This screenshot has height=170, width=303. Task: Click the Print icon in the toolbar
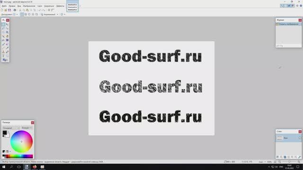pos(15,10)
